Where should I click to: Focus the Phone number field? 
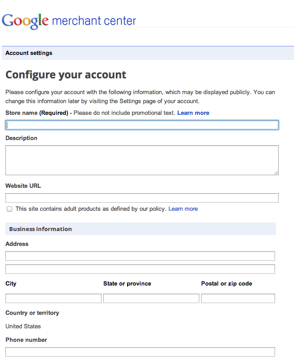click(x=140, y=352)
